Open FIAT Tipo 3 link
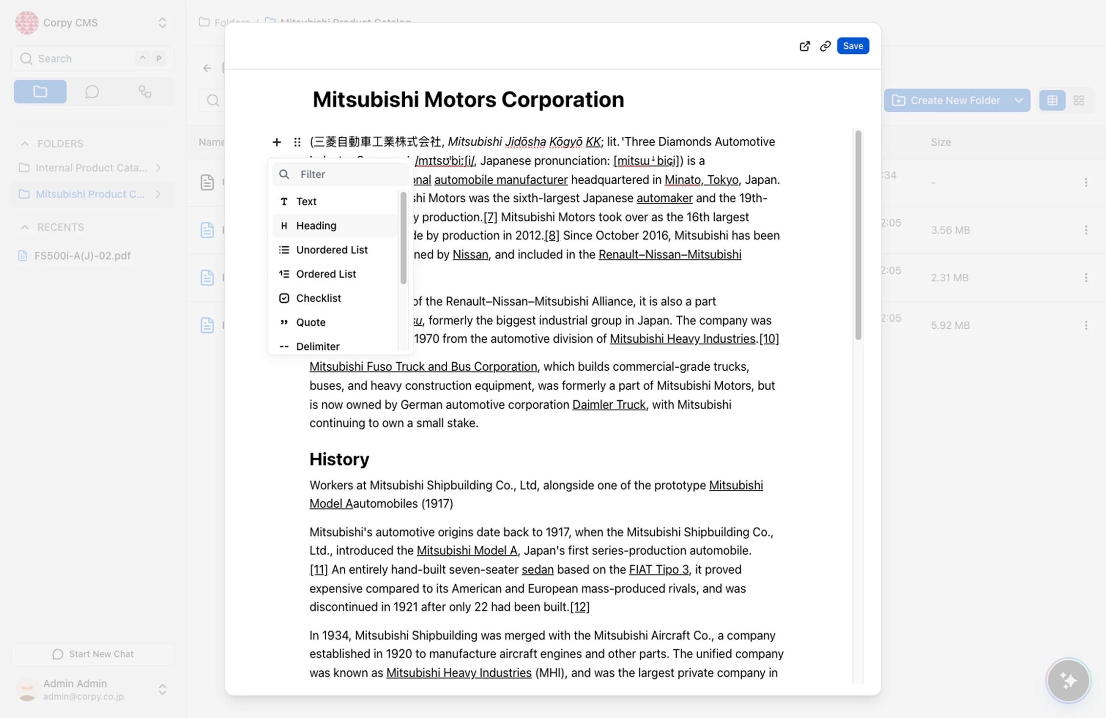 (x=659, y=570)
